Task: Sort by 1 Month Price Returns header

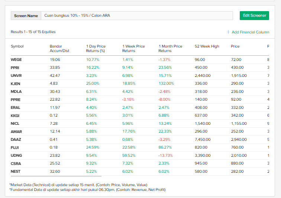Action: click(x=170, y=48)
